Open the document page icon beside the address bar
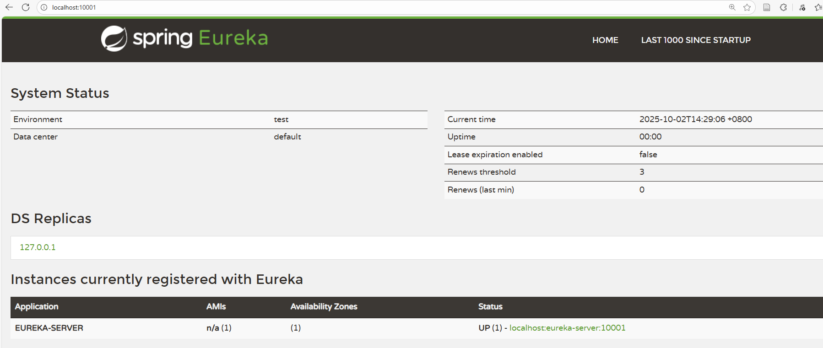 coord(767,7)
